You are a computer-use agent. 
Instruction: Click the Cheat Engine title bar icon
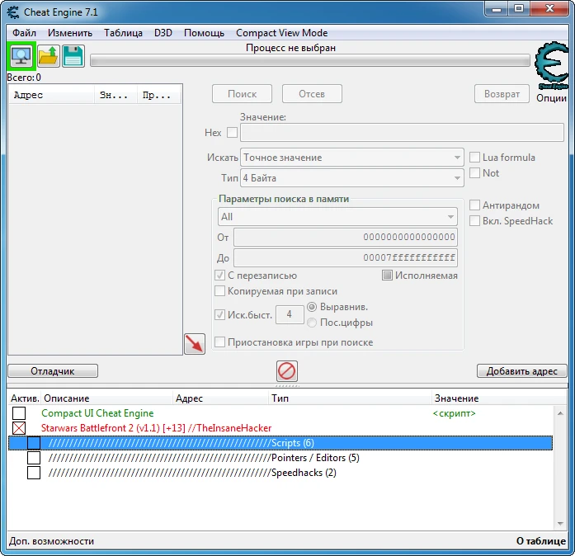[13, 12]
